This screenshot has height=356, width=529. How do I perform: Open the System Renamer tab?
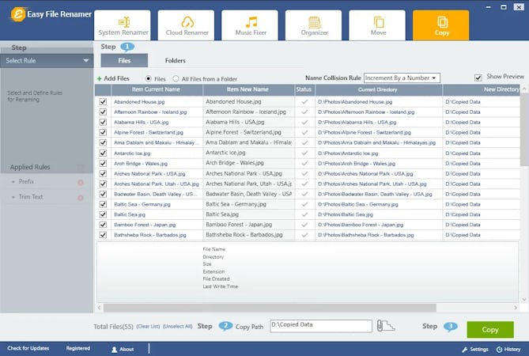pyautogui.click(x=123, y=25)
